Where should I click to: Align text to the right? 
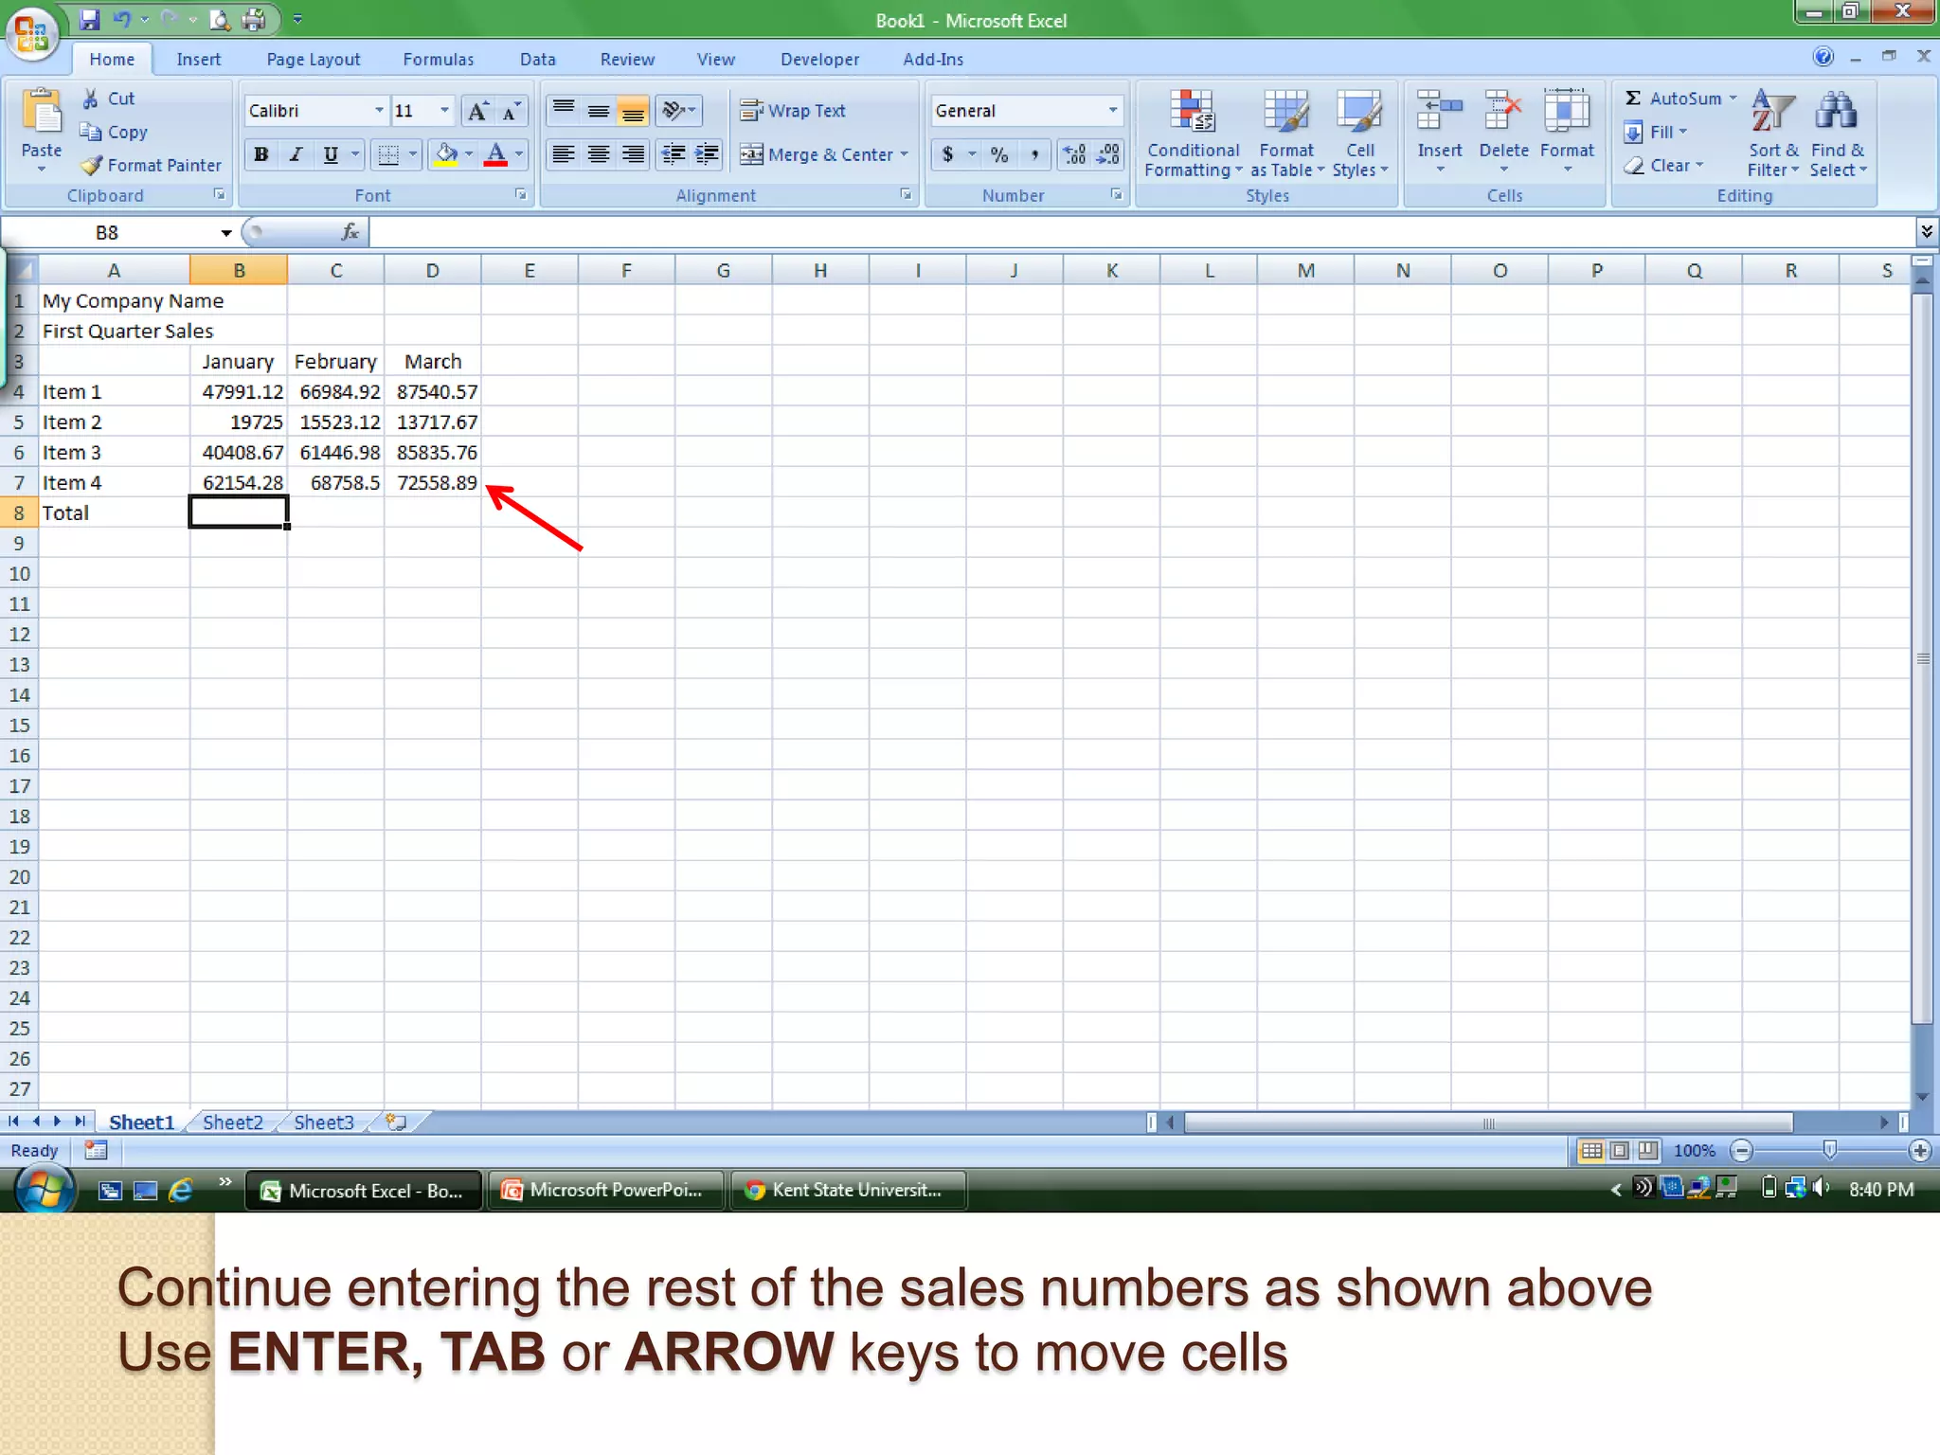[x=632, y=154]
